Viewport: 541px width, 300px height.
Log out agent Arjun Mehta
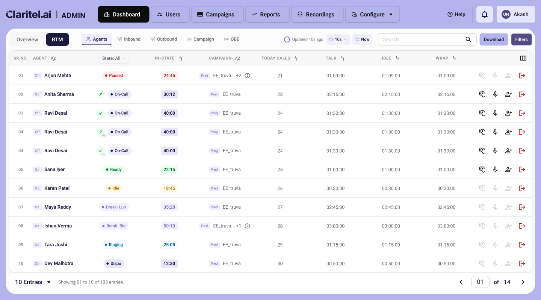coord(522,76)
